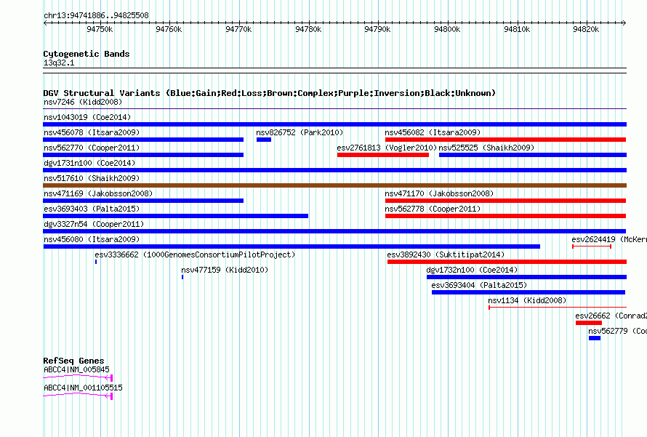Select the 13q32.1 band label
Viewport: 647px width, 437px height.
point(59,63)
